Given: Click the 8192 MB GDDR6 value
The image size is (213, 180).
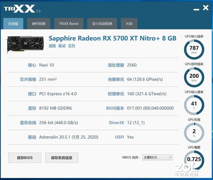Looking at the screenshot, I should (55, 108).
